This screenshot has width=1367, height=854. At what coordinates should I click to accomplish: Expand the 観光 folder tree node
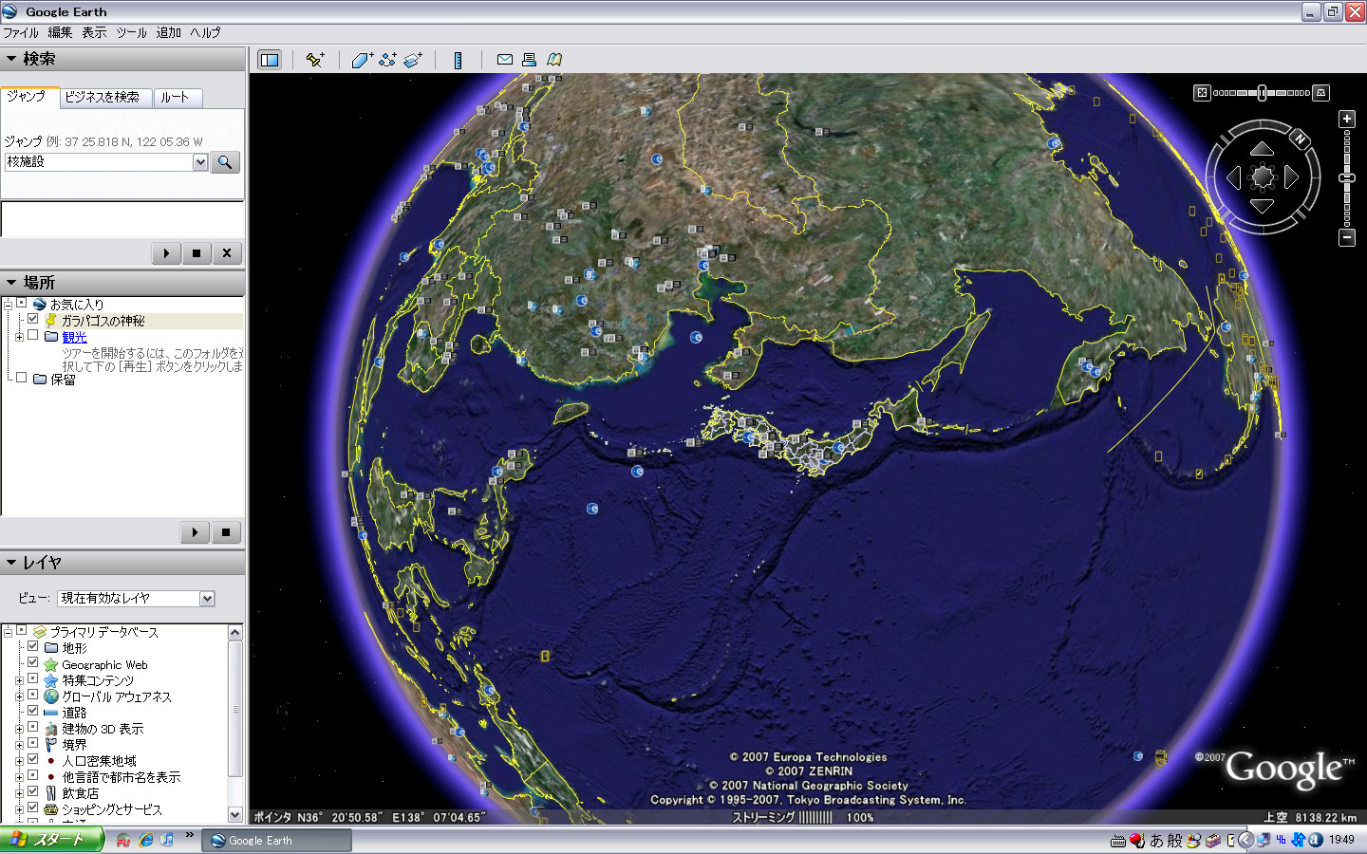tap(18, 337)
